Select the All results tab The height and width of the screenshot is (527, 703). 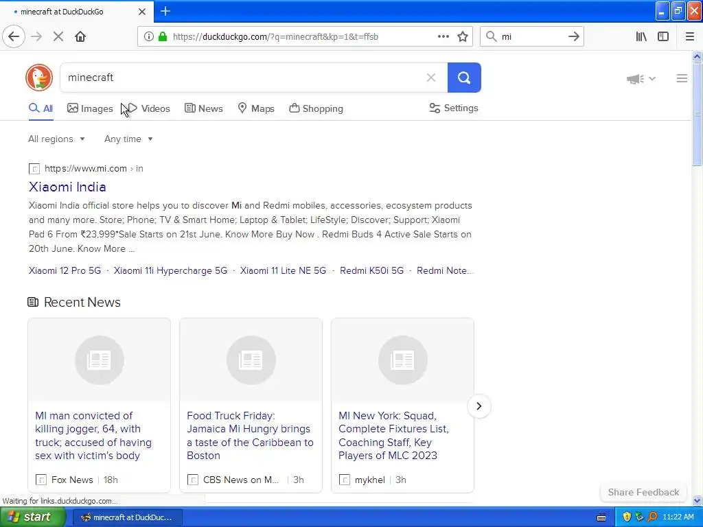pyautogui.click(x=41, y=108)
